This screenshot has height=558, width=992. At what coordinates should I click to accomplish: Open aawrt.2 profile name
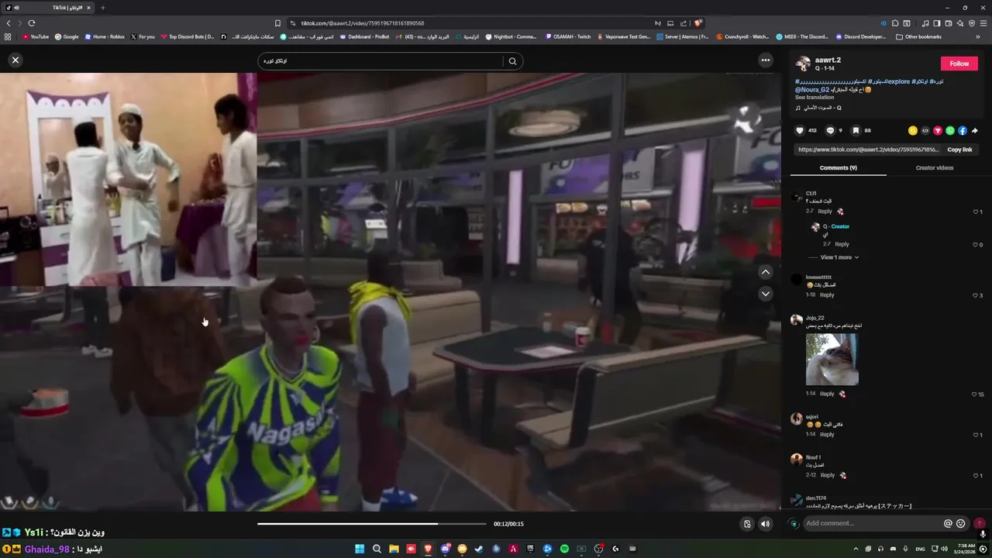coord(828,60)
